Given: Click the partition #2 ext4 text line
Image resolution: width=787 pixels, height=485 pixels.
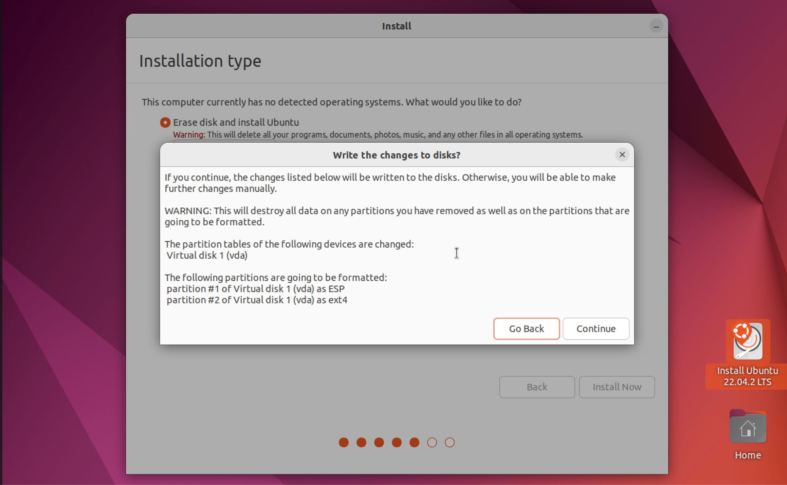Looking at the screenshot, I should [x=257, y=299].
